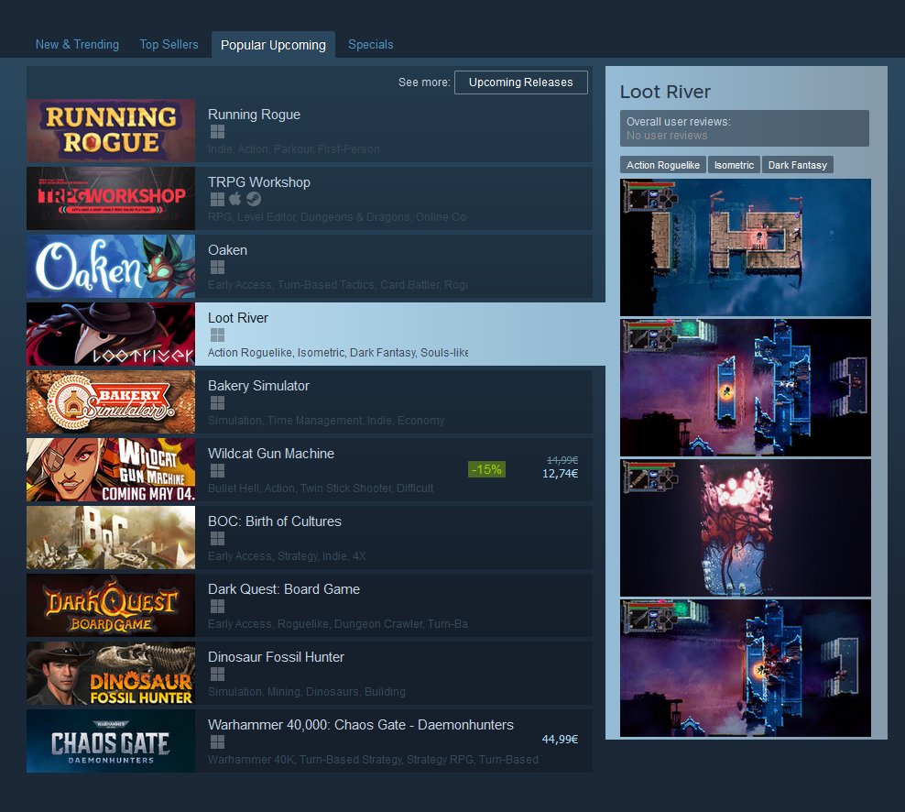This screenshot has height=812, width=905.
Task: Click the Windows icon under Running Rogue
Action: 217,132
